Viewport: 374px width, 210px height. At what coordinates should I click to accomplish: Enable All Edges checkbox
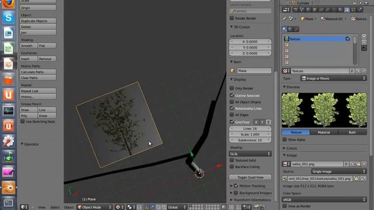(232, 114)
